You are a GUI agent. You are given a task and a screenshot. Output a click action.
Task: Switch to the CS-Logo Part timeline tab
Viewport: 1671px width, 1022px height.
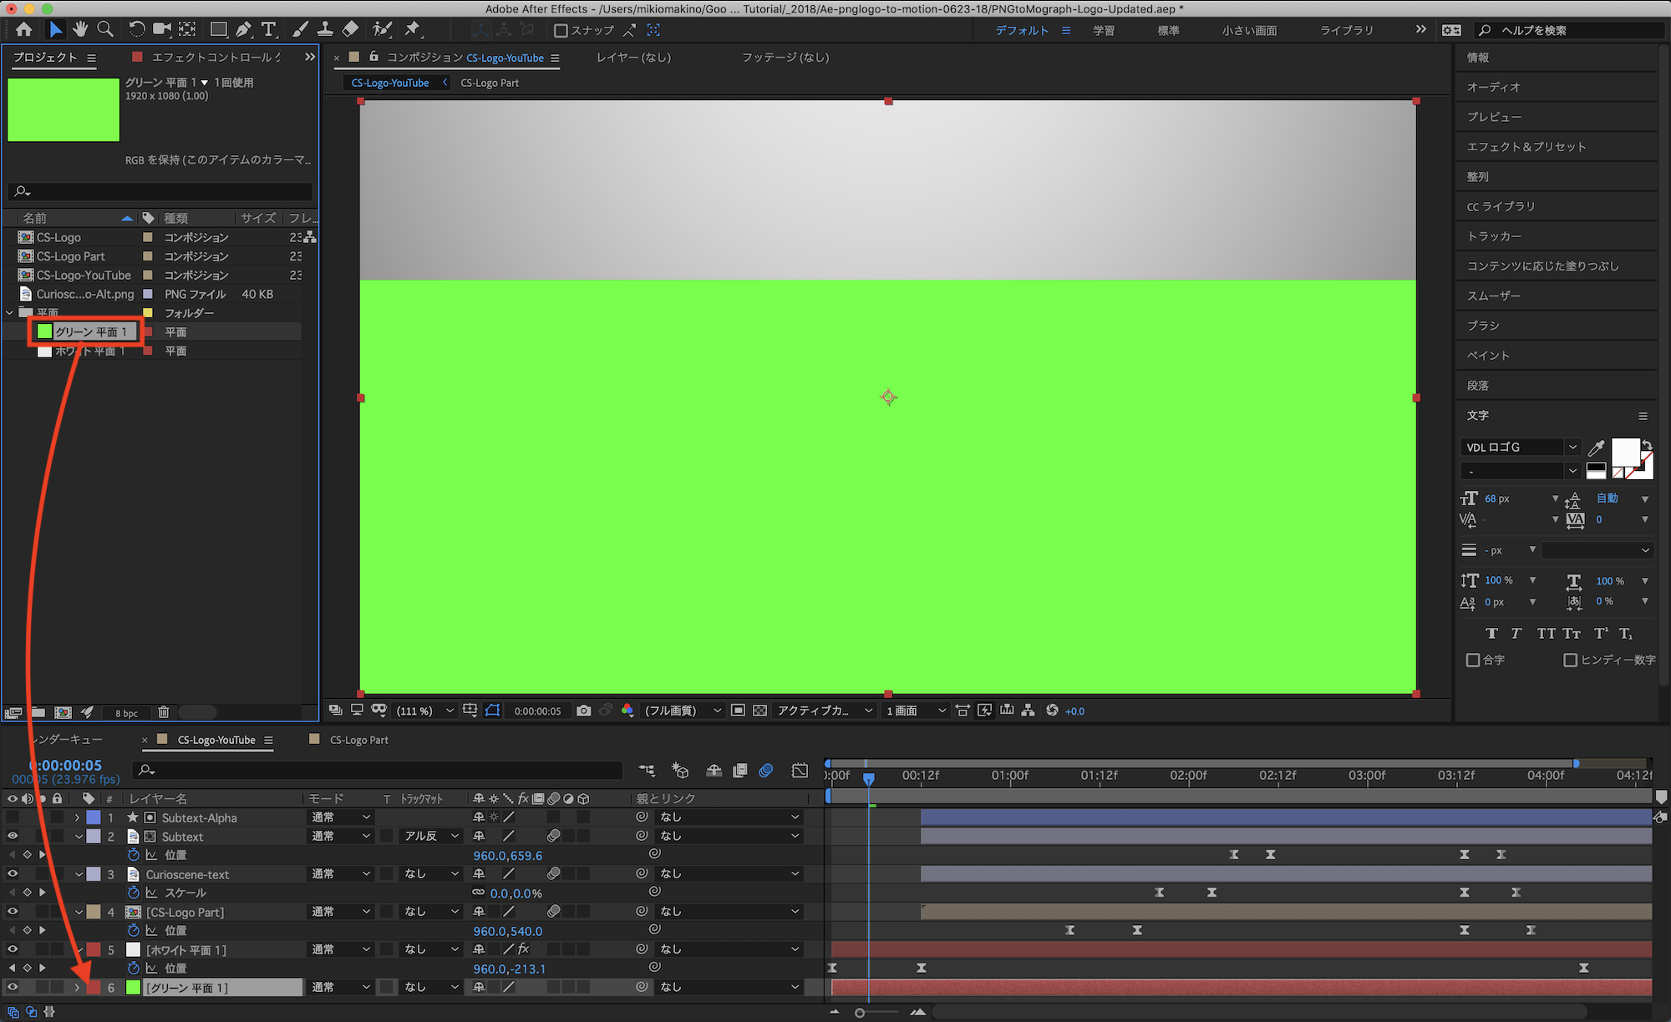coord(358,740)
